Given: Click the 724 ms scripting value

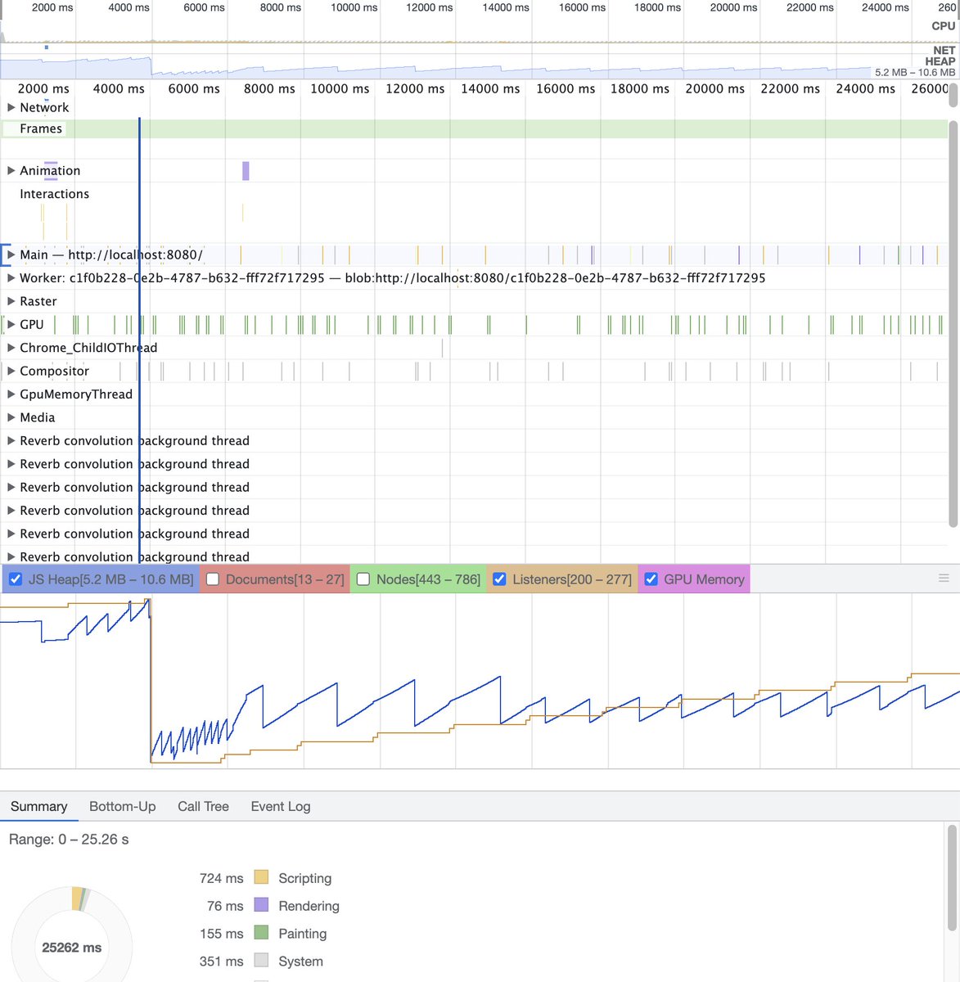Looking at the screenshot, I should click(221, 878).
